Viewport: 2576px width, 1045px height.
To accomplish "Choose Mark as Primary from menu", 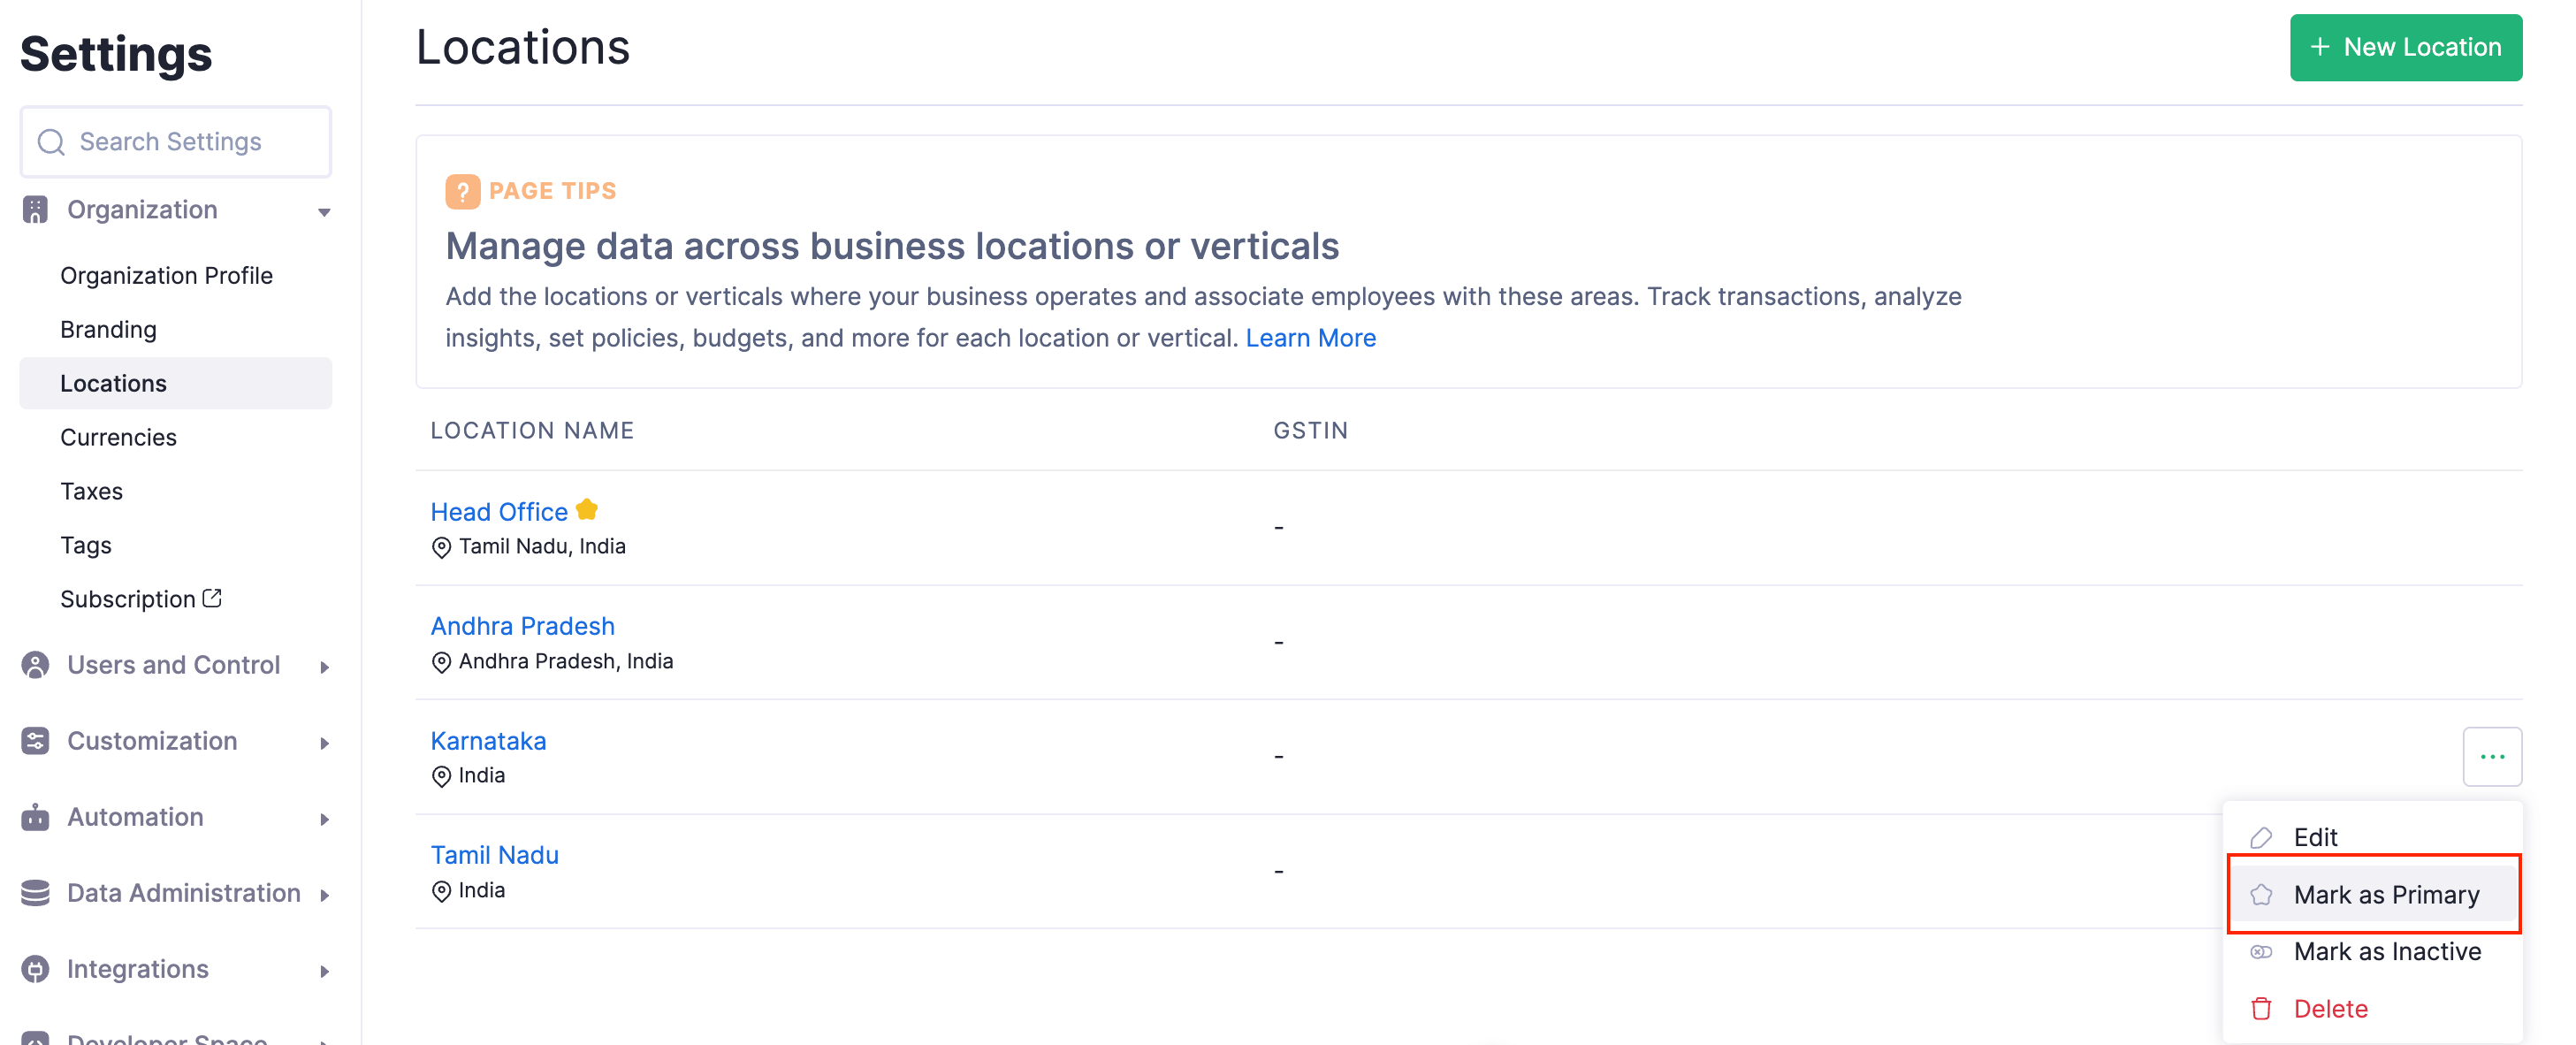I will (x=2385, y=895).
